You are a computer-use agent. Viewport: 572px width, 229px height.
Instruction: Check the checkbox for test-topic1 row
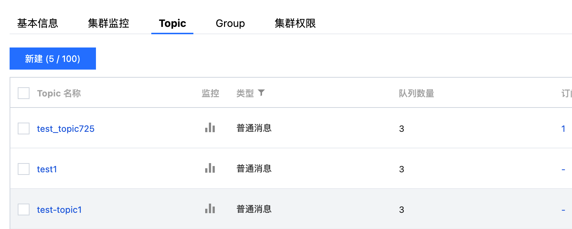pyautogui.click(x=23, y=209)
